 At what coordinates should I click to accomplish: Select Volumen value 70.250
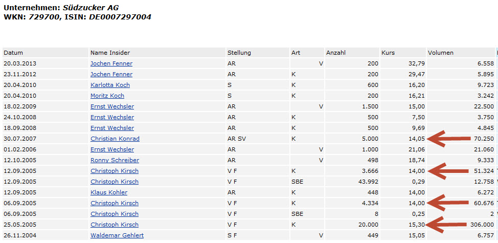click(x=484, y=139)
